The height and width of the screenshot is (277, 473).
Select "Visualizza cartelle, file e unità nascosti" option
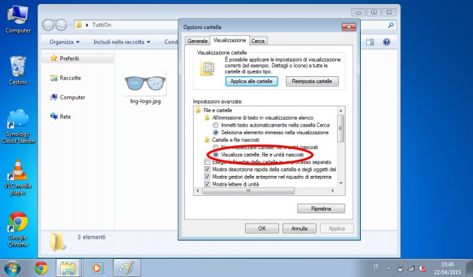[x=216, y=154]
